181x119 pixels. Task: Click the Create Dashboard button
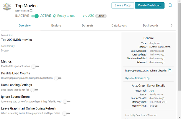pyautogui.click(x=150, y=5)
